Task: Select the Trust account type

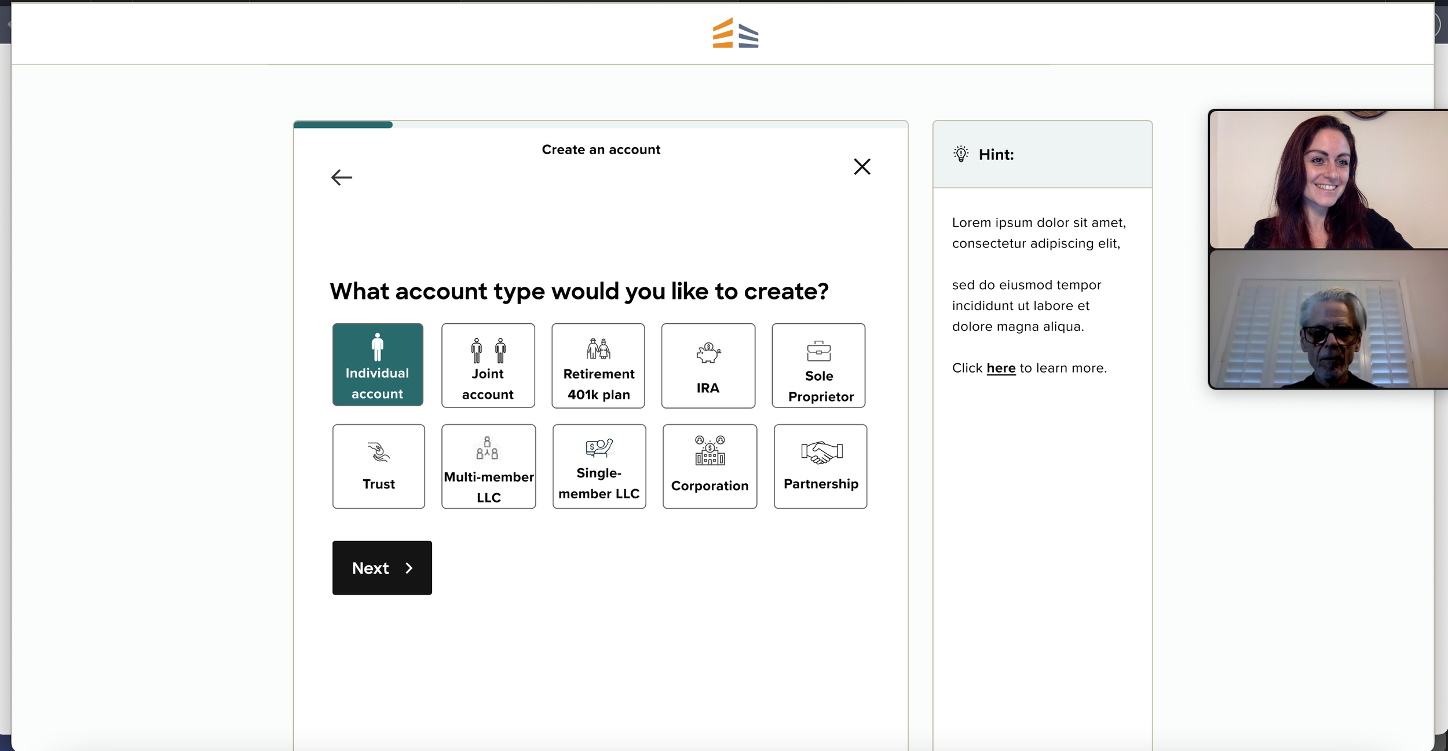Action: point(379,467)
